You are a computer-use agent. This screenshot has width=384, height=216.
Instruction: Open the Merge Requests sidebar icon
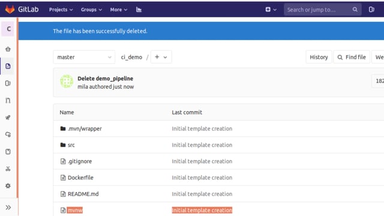8,100
